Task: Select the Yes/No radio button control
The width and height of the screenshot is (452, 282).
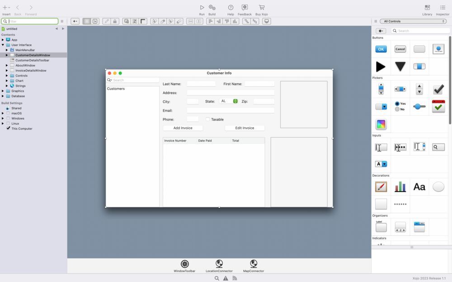Action: point(400,106)
